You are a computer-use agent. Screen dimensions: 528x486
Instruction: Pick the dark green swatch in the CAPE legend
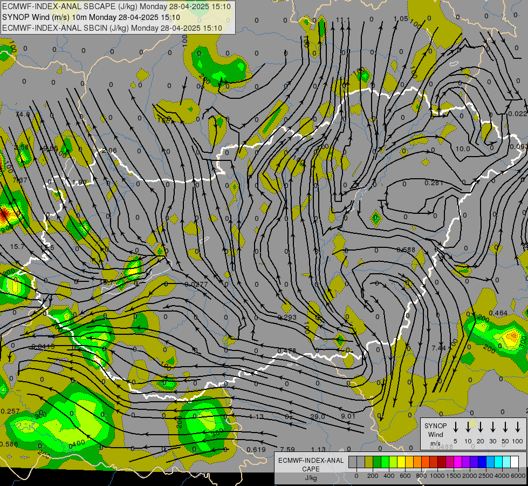[377, 462]
